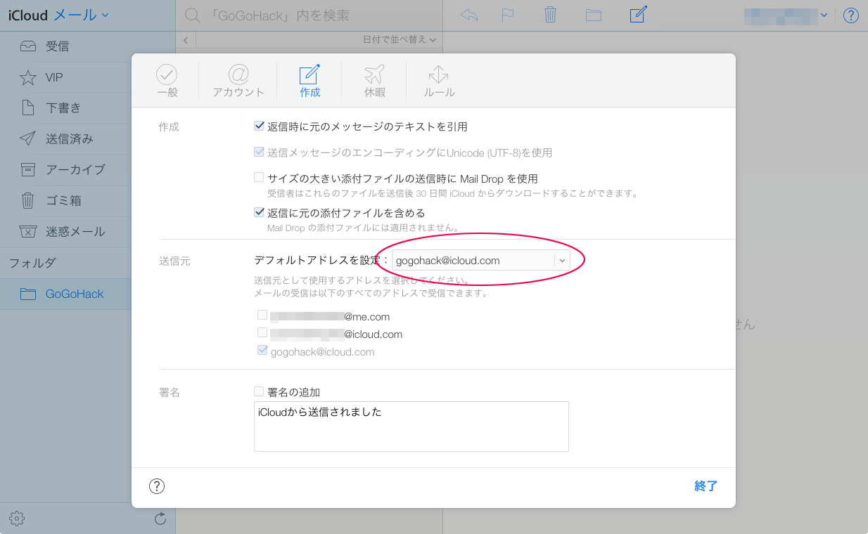
Task: Open the iCloud Mail app switcher dropdown
Action: click(x=58, y=15)
